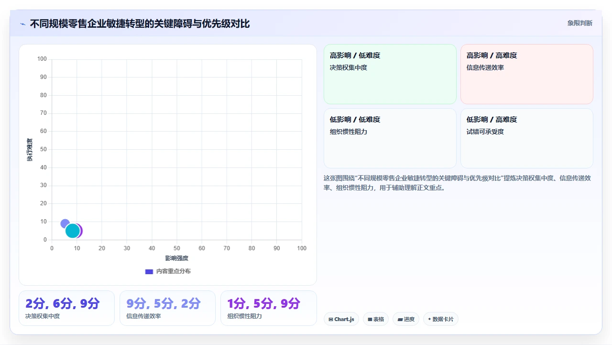612x345 pixels.
Task: Click the 进度 tag icon
Action: click(400, 319)
